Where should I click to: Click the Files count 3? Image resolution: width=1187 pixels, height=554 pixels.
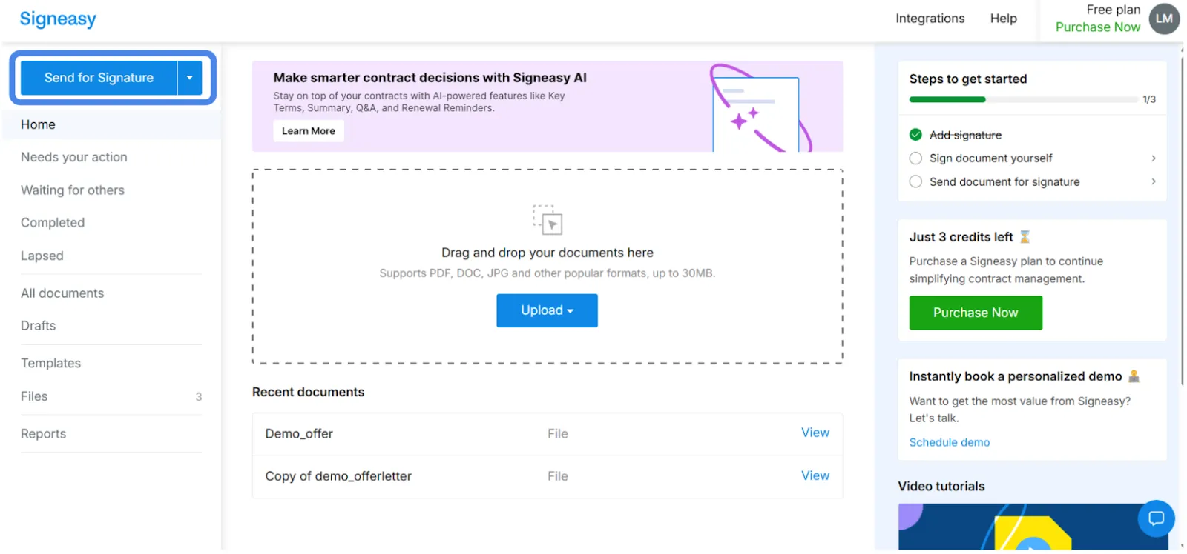pos(198,397)
